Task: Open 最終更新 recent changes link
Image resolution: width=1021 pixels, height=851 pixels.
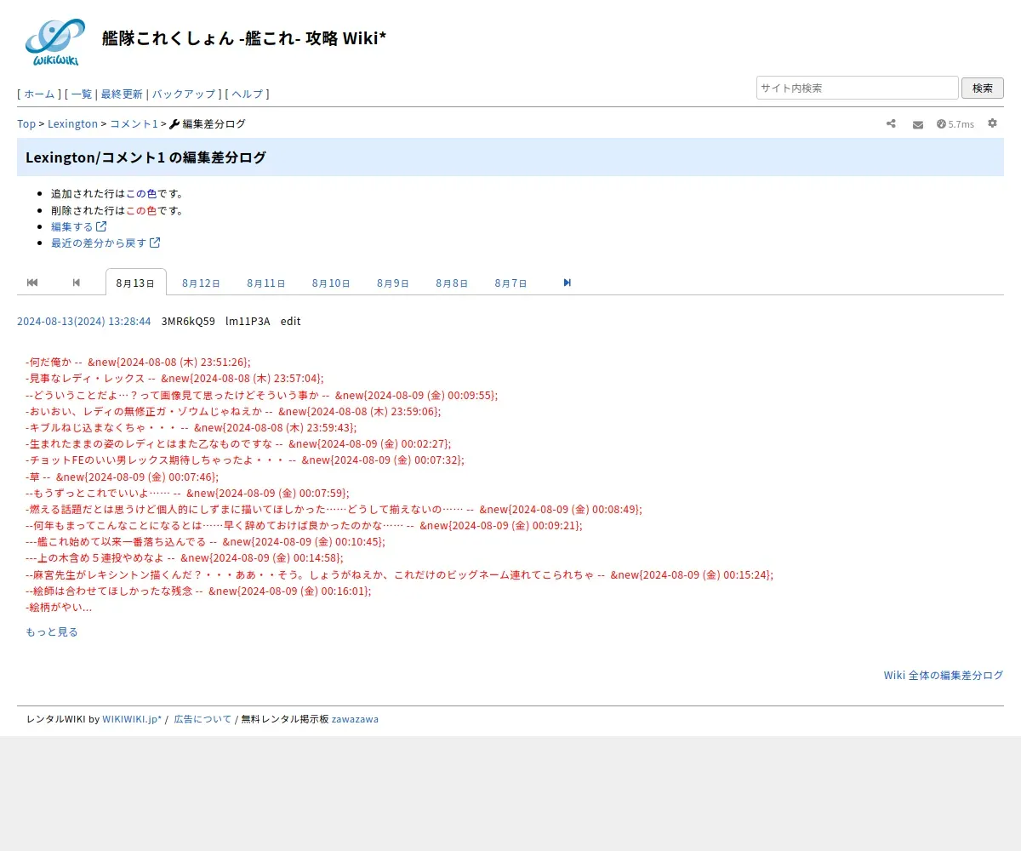Action: coord(122,94)
